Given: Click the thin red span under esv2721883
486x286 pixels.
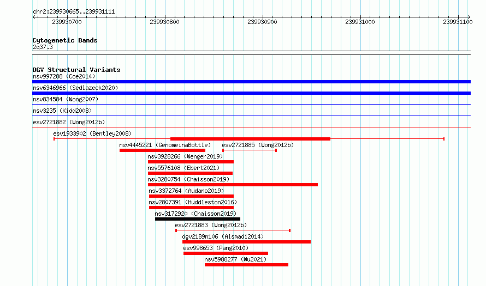Looking at the screenshot, I should click(x=233, y=230).
